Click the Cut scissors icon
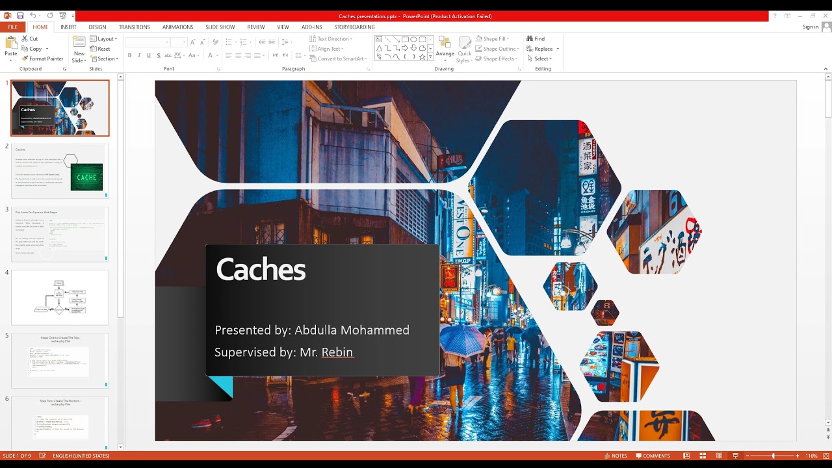 click(25, 39)
